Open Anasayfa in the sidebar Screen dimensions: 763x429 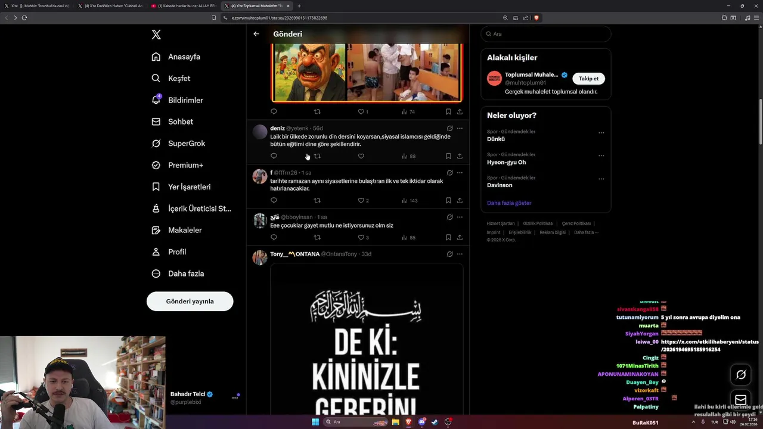click(x=176, y=57)
